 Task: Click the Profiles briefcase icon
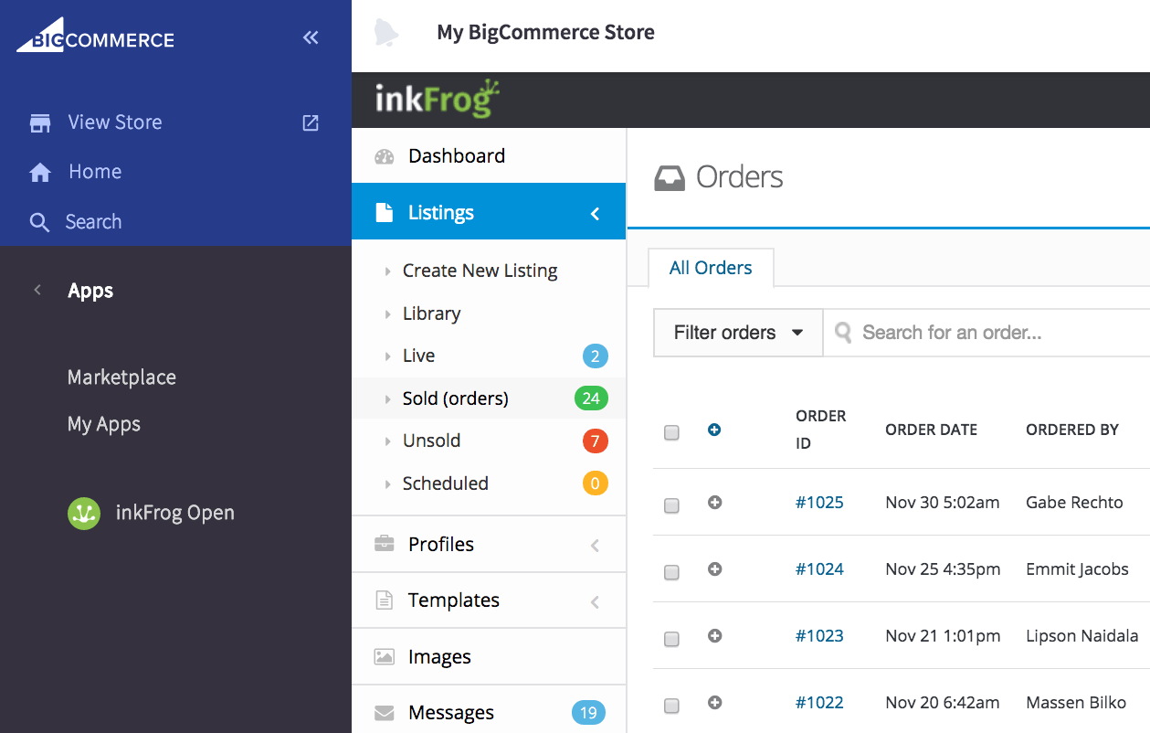click(385, 544)
